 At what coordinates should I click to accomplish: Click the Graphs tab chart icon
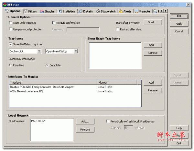pyautogui.click(x=42, y=11)
